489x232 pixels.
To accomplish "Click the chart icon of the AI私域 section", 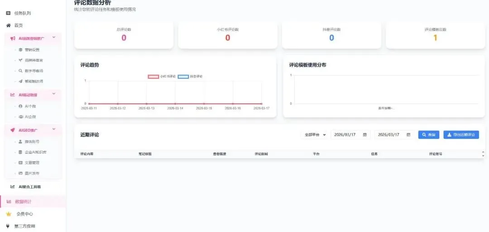I will pos(13,95).
